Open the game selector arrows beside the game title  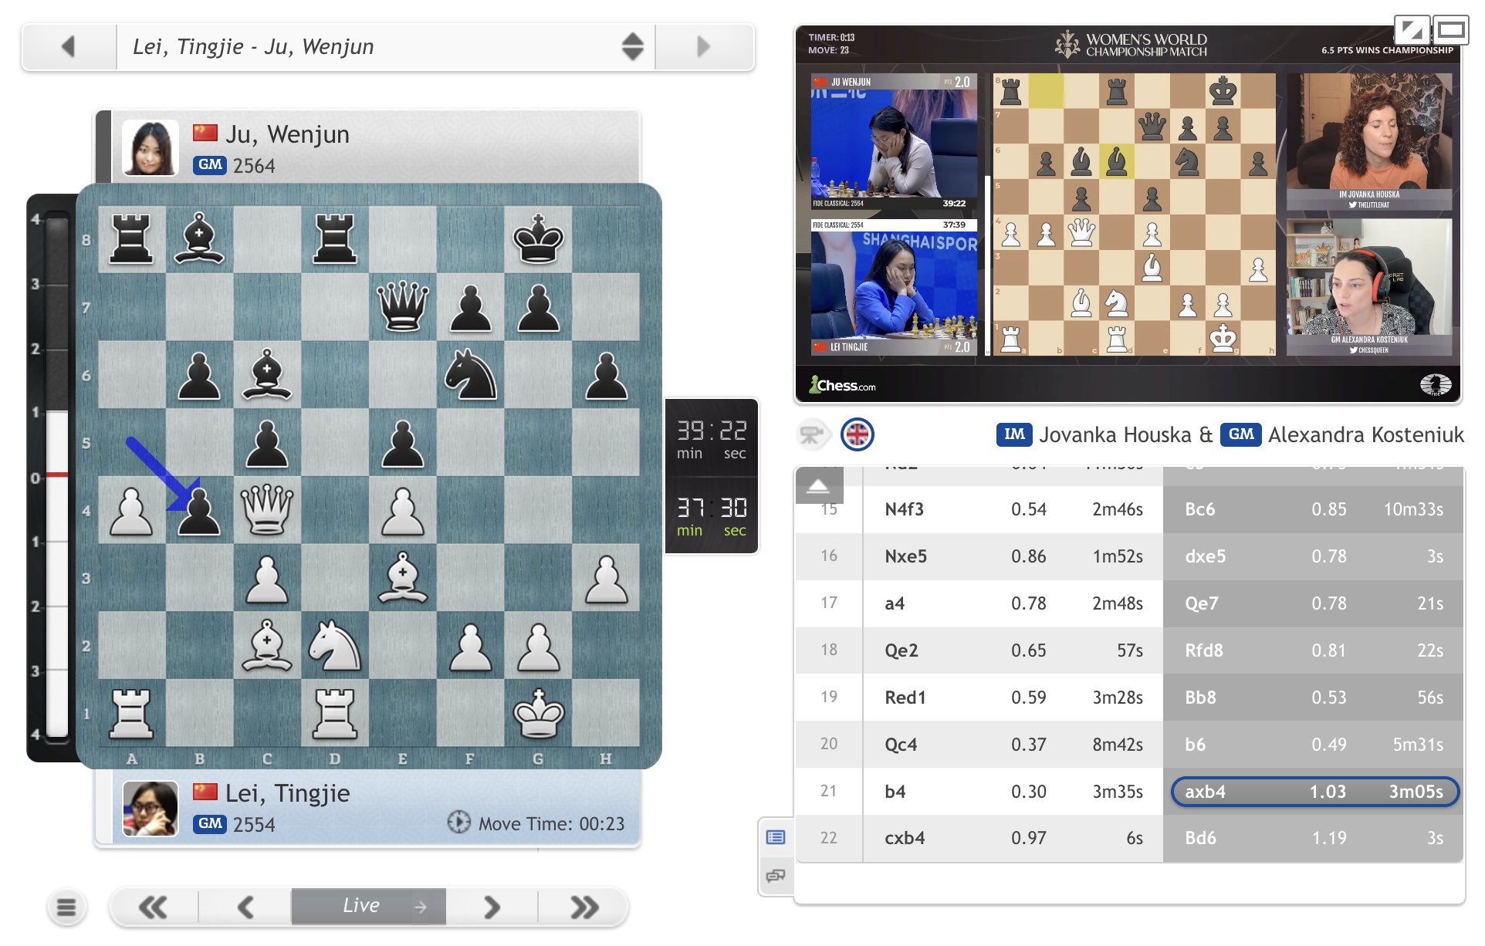point(631,46)
